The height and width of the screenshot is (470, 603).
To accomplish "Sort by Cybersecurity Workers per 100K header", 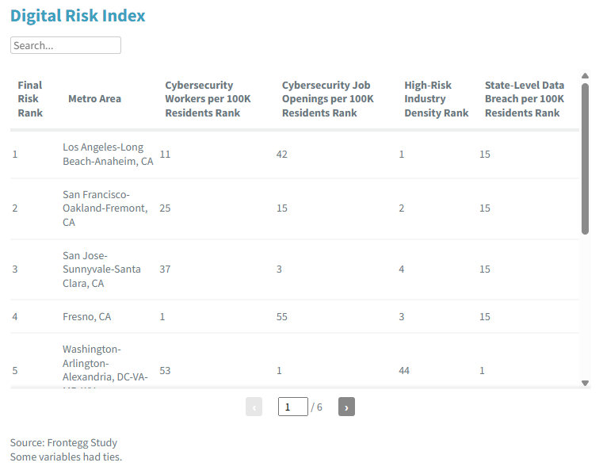I will pyautogui.click(x=208, y=99).
